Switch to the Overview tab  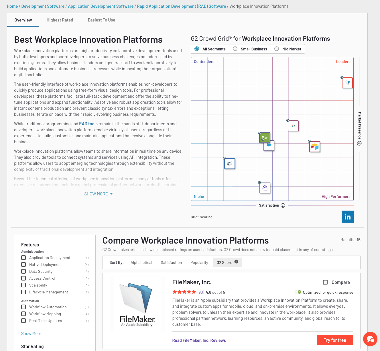[23, 20]
